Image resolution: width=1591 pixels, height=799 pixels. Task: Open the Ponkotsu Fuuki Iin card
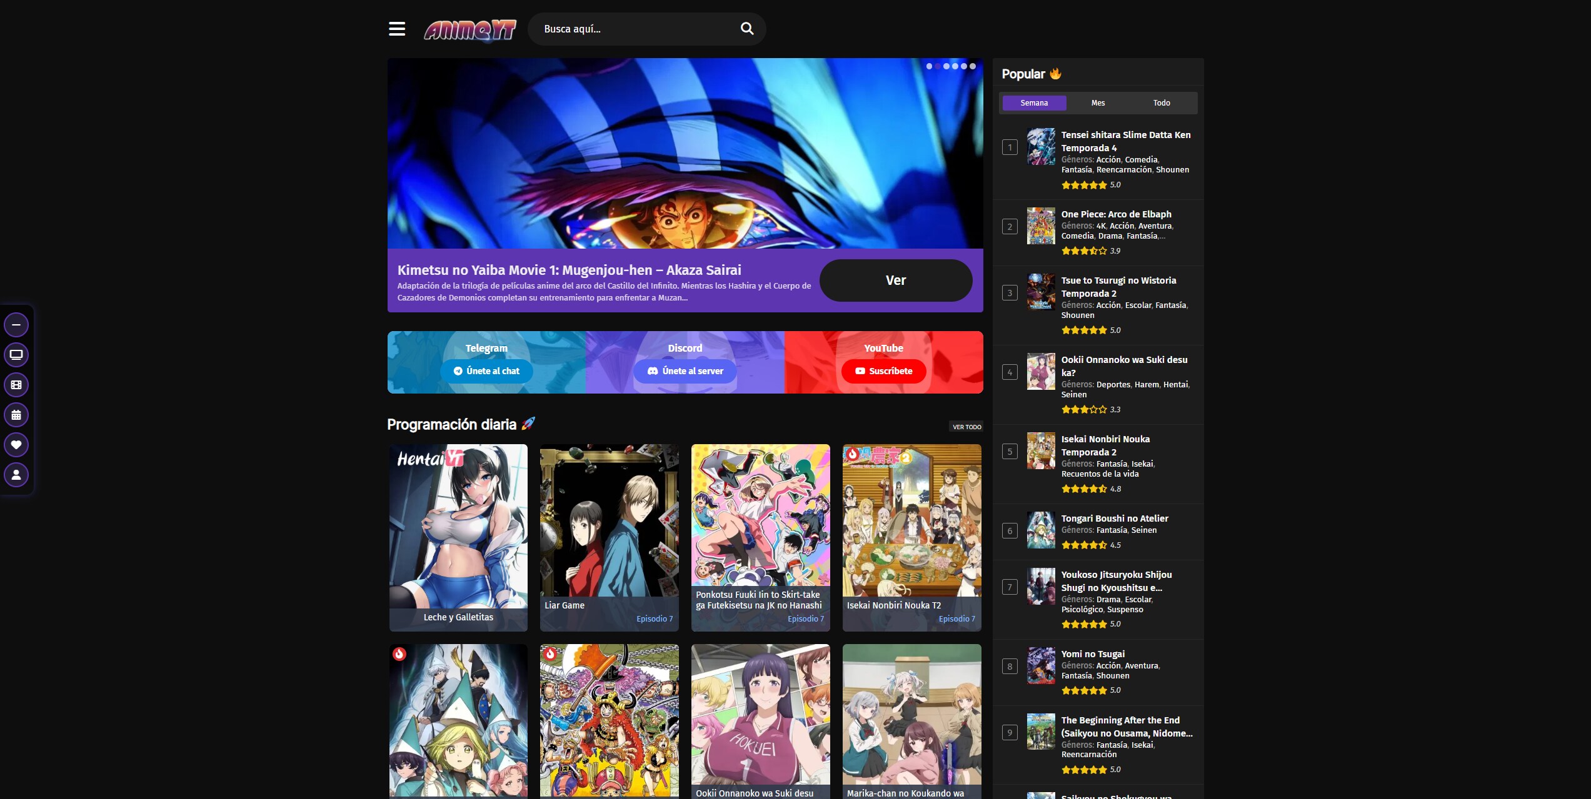tap(761, 537)
